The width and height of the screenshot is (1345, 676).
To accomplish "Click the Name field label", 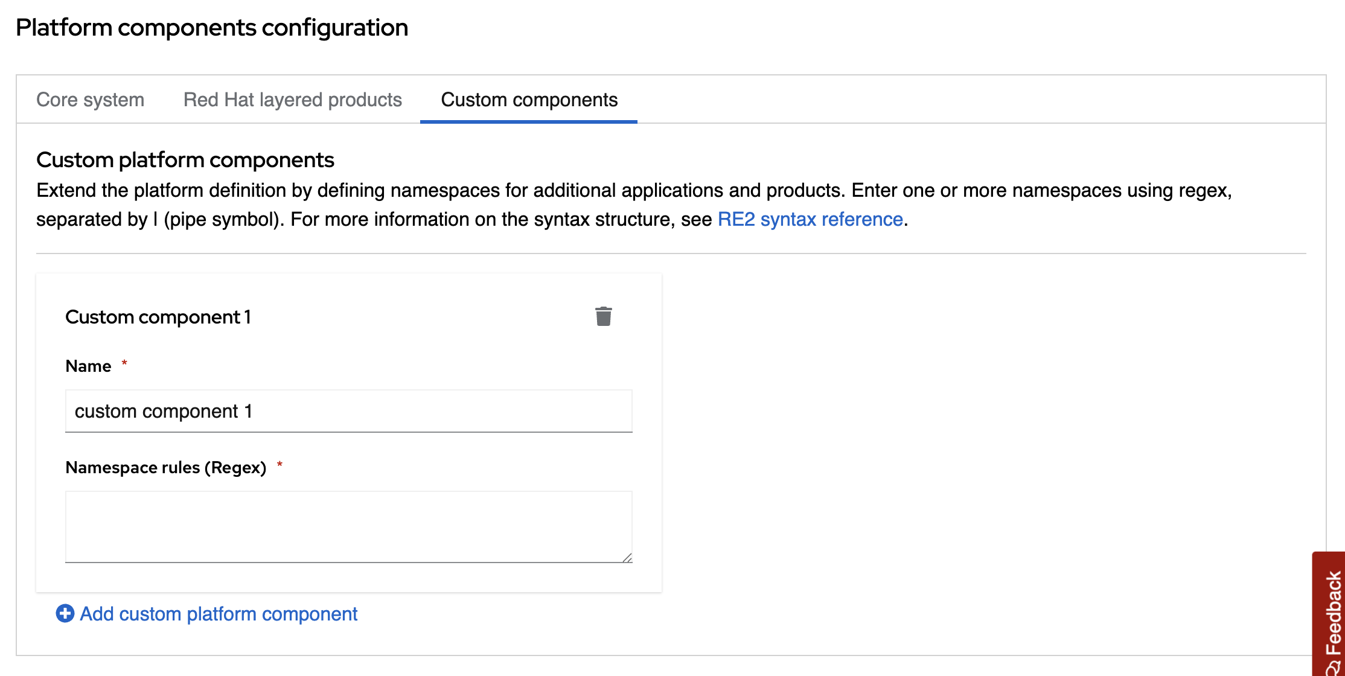I will pyautogui.click(x=88, y=366).
